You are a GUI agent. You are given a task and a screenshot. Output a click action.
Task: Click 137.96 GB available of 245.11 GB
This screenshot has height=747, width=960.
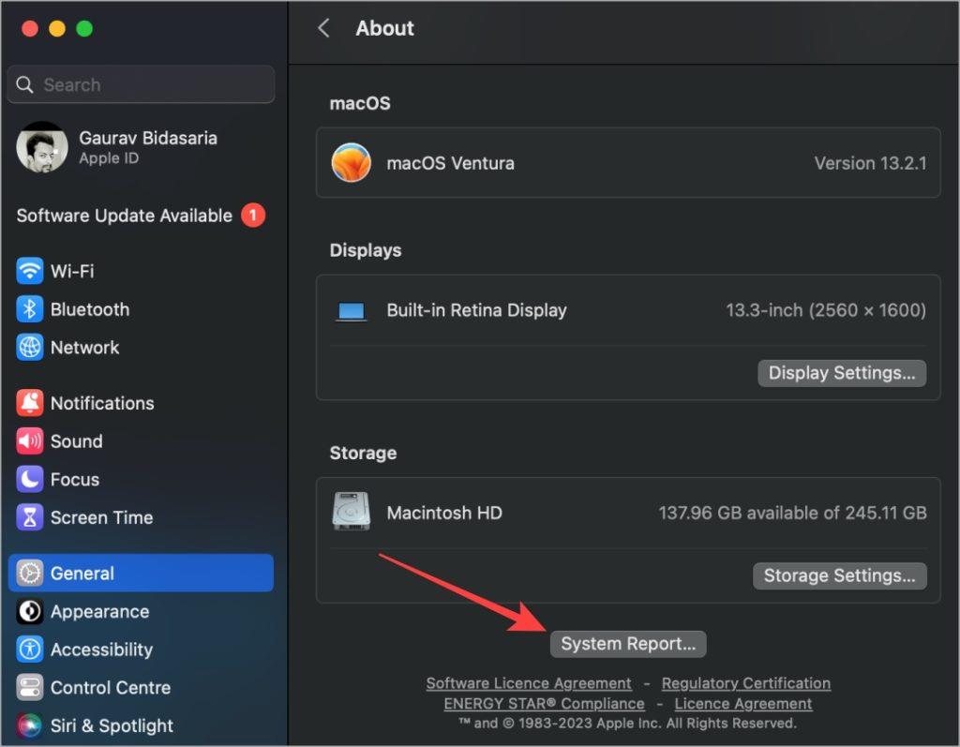792,513
